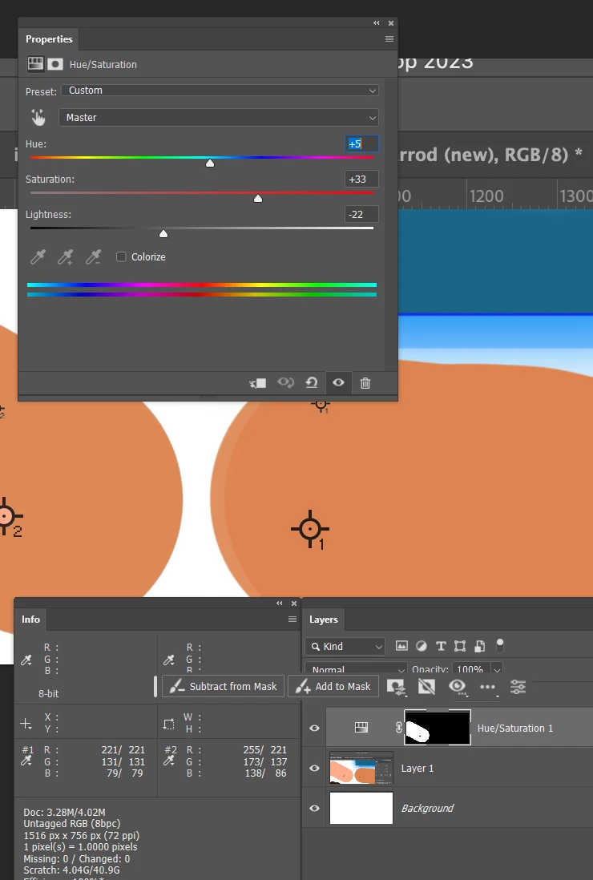The height and width of the screenshot is (880, 593).
Task: Click the disable mask icon in the taskbar
Action: pyautogui.click(x=426, y=686)
